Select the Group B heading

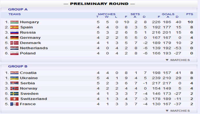tap(18, 66)
